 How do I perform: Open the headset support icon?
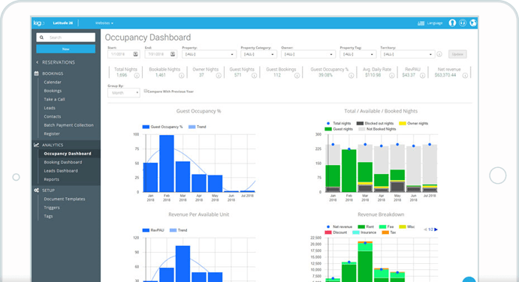463,22
